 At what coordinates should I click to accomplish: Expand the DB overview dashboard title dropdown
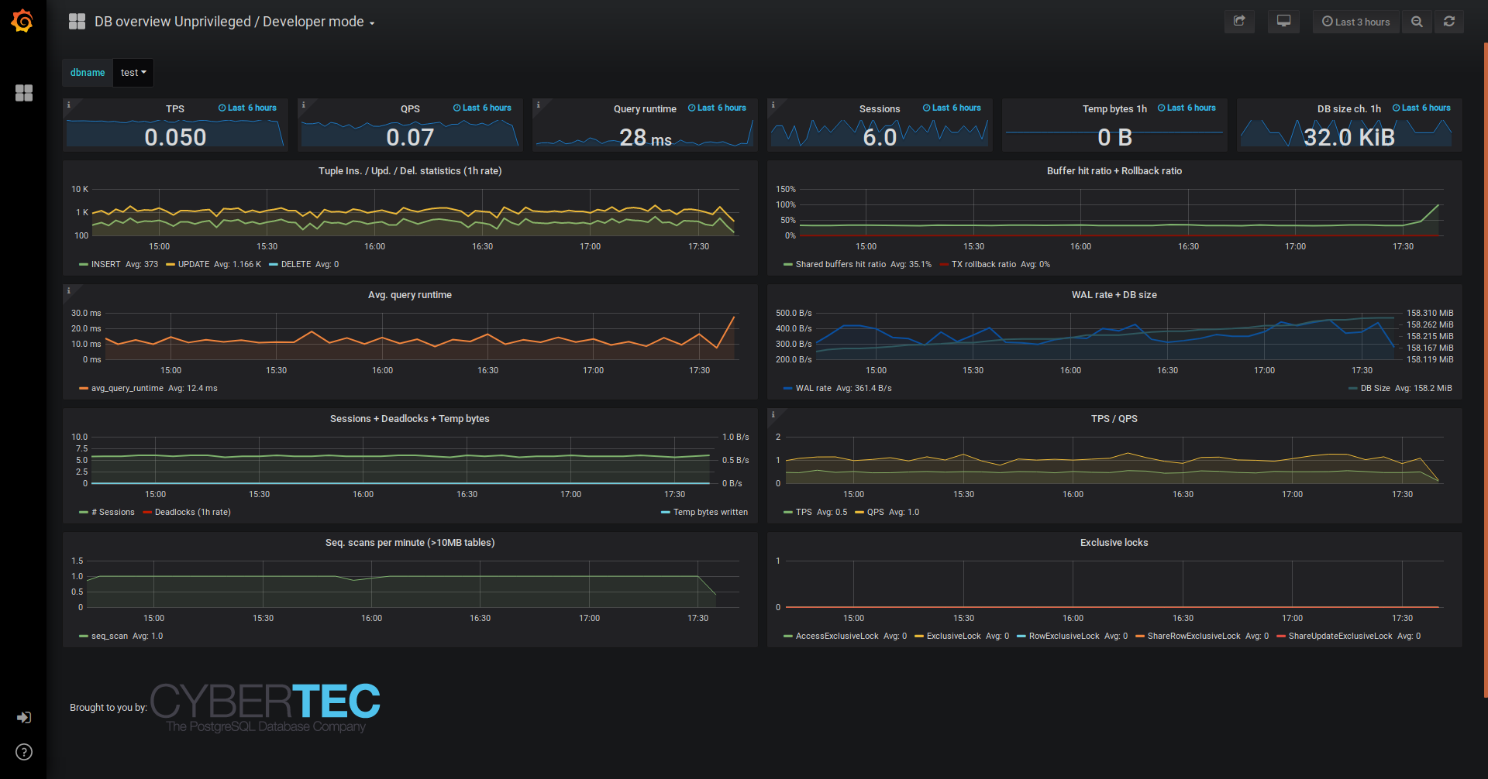coord(234,22)
